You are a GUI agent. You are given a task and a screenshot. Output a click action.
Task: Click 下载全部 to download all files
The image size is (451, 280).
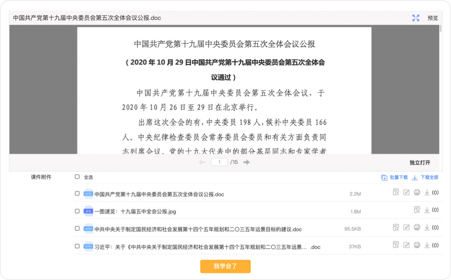click(x=425, y=178)
